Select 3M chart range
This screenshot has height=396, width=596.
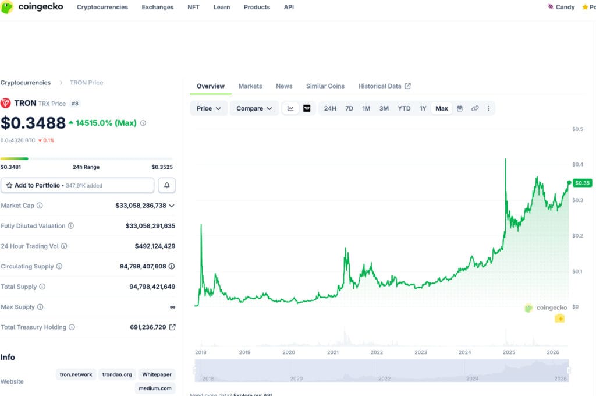click(x=384, y=108)
